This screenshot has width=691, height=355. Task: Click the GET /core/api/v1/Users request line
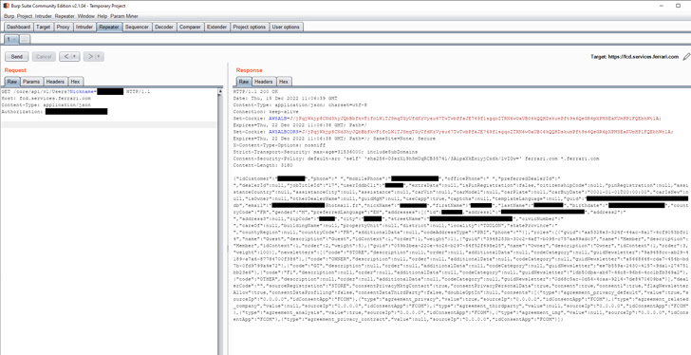tap(76, 92)
